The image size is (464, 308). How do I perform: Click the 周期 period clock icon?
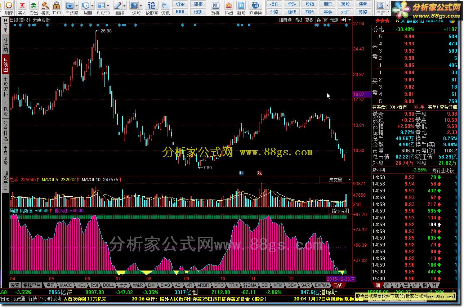[x=85, y=5]
